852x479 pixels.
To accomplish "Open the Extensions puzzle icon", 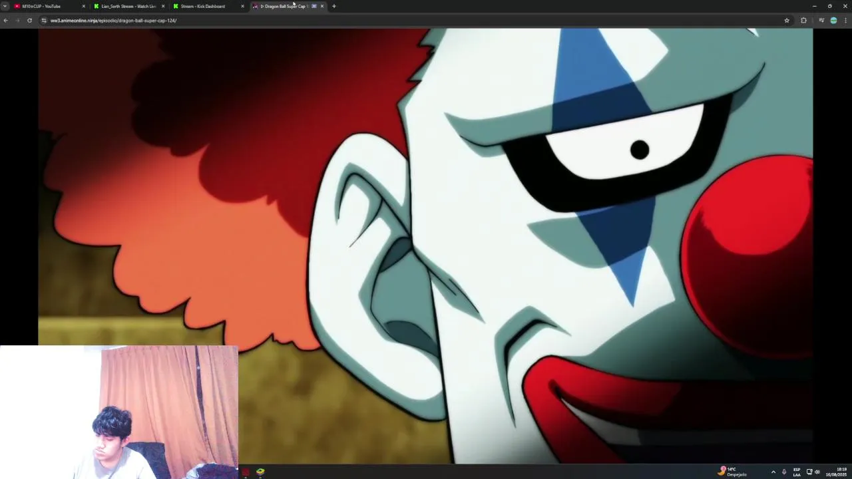I will [x=803, y=21].
